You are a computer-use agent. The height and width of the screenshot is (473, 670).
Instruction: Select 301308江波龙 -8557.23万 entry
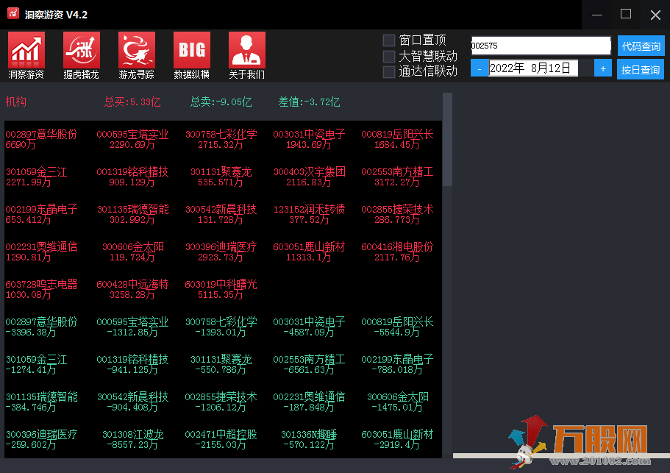(x=133, y=440)
